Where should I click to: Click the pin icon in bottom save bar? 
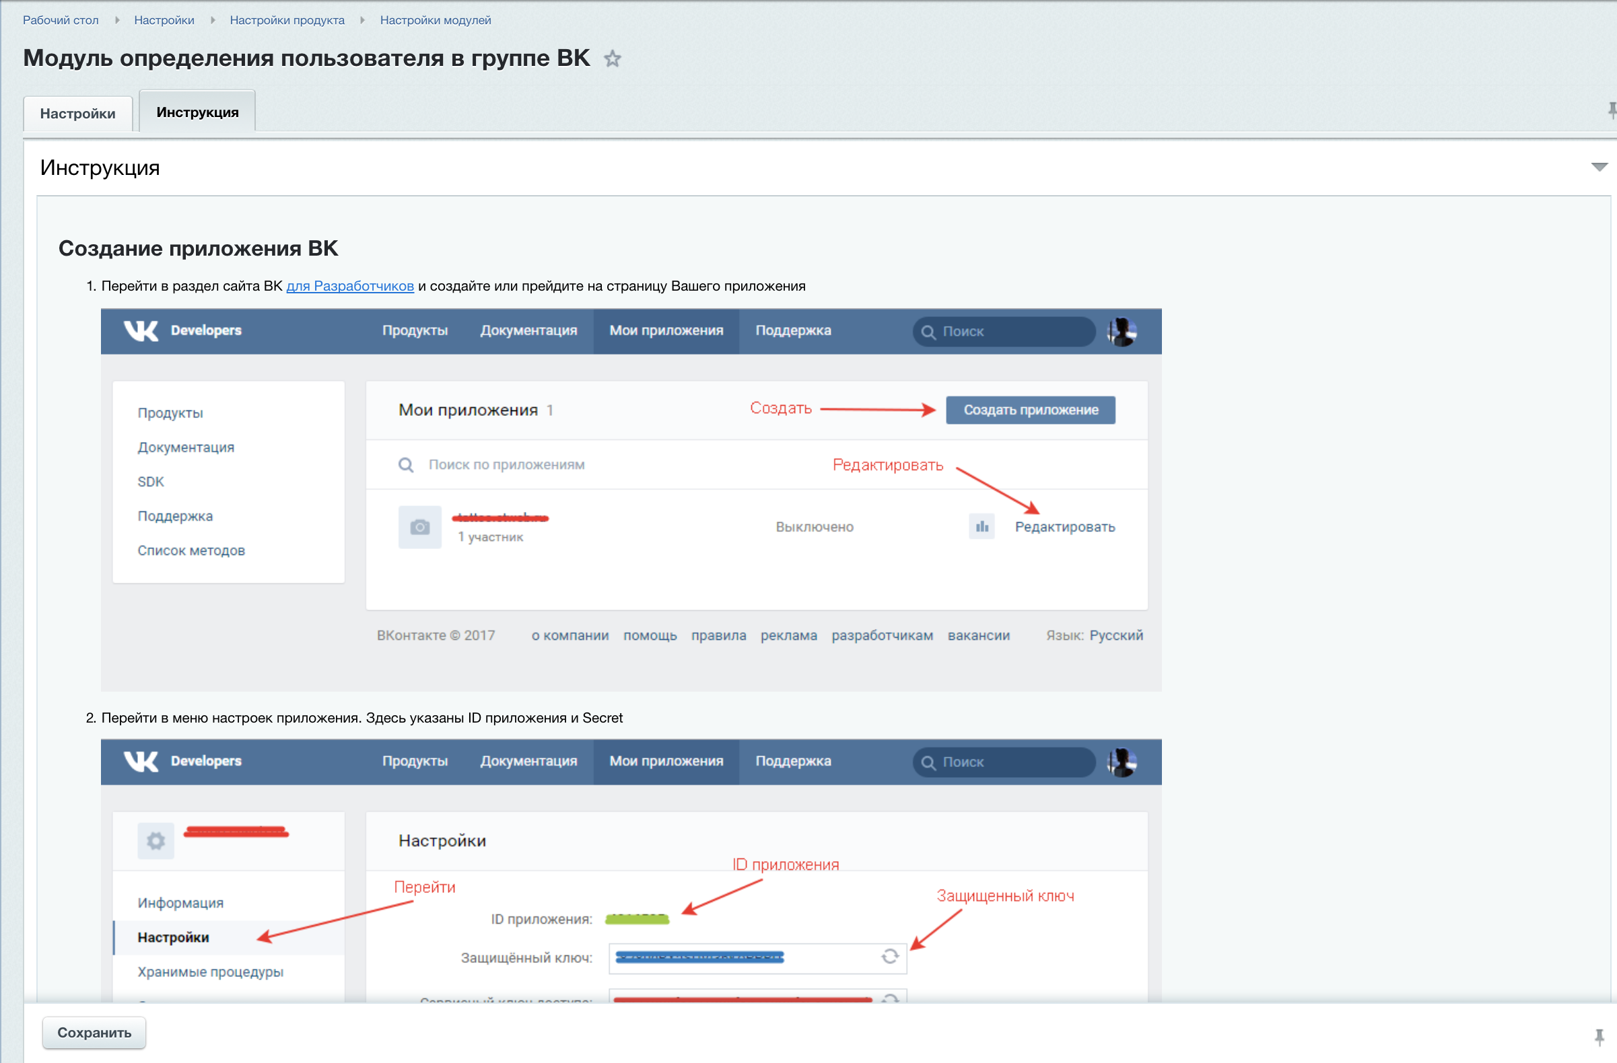pos(1599,1037)
